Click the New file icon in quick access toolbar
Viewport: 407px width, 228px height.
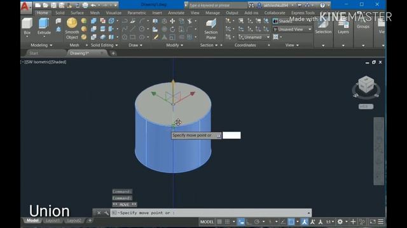38,5
